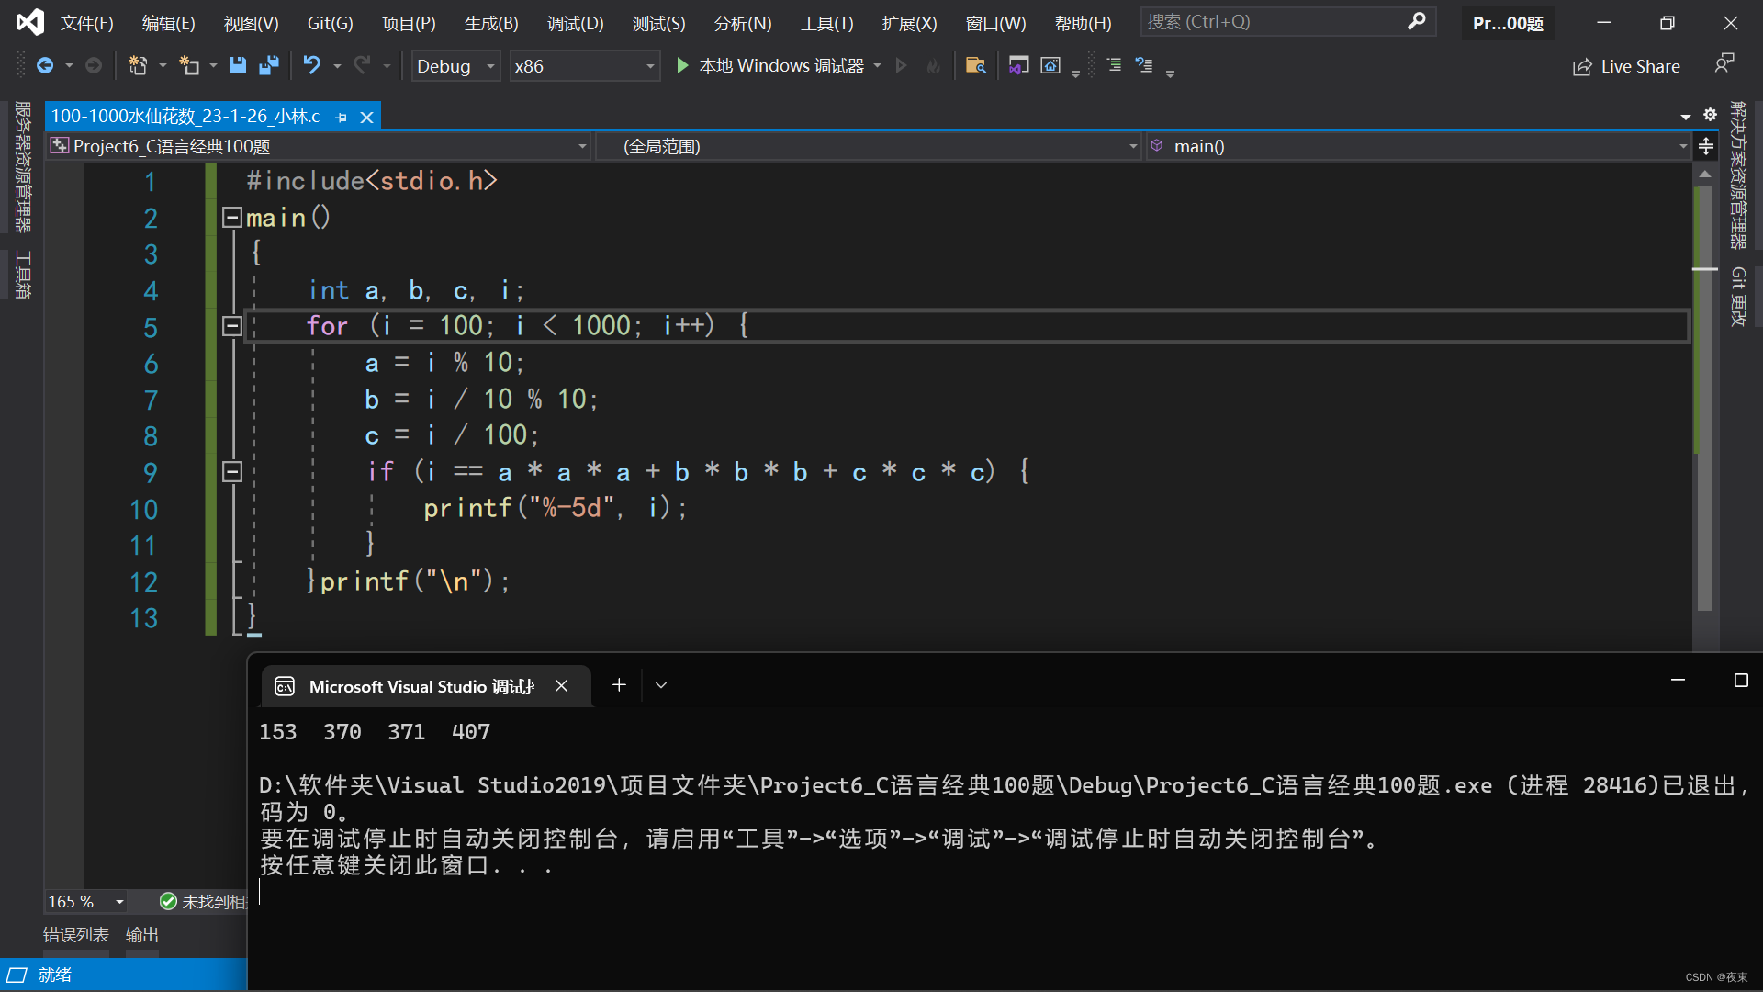Click the save file icon
Screen dimensions: 1763x992
coord(238,65)
